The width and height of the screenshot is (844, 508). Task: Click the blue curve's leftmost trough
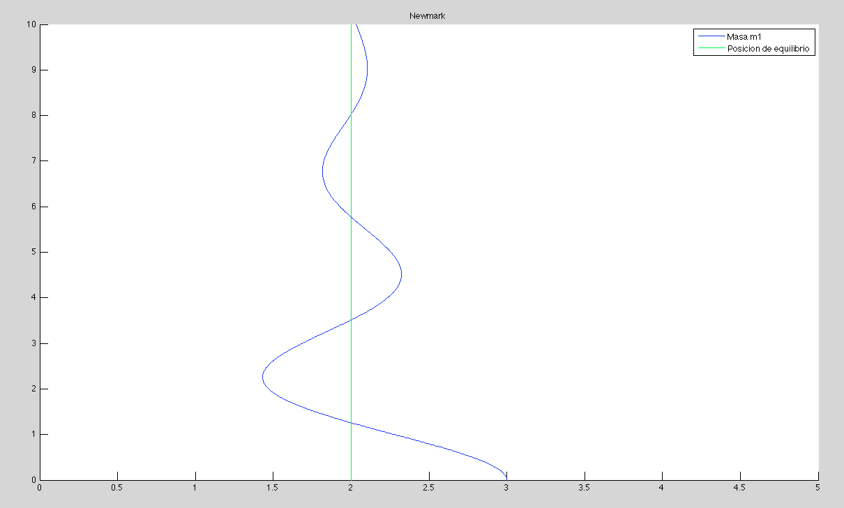(263, 377)
